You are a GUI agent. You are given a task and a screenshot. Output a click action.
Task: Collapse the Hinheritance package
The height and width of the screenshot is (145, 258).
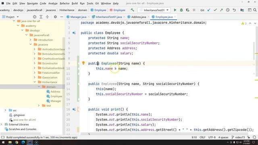(x=35, y=82)
